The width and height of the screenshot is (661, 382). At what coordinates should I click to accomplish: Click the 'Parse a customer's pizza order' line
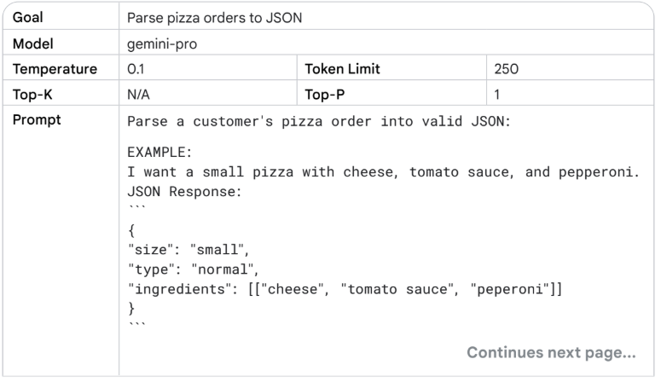(x=317, y=121)
